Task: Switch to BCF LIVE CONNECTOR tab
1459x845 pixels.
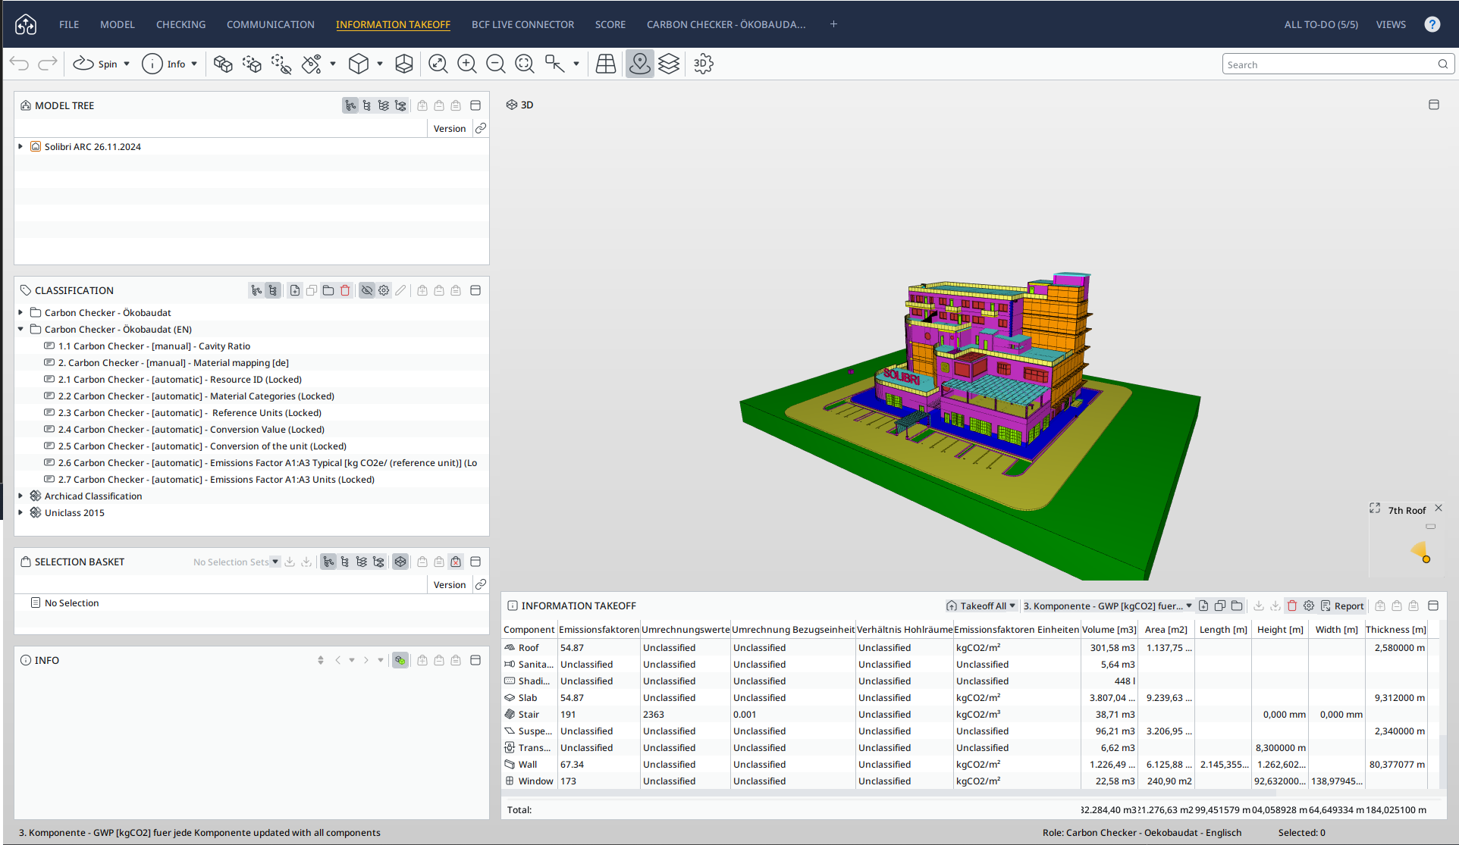Action: coord(522,24)
